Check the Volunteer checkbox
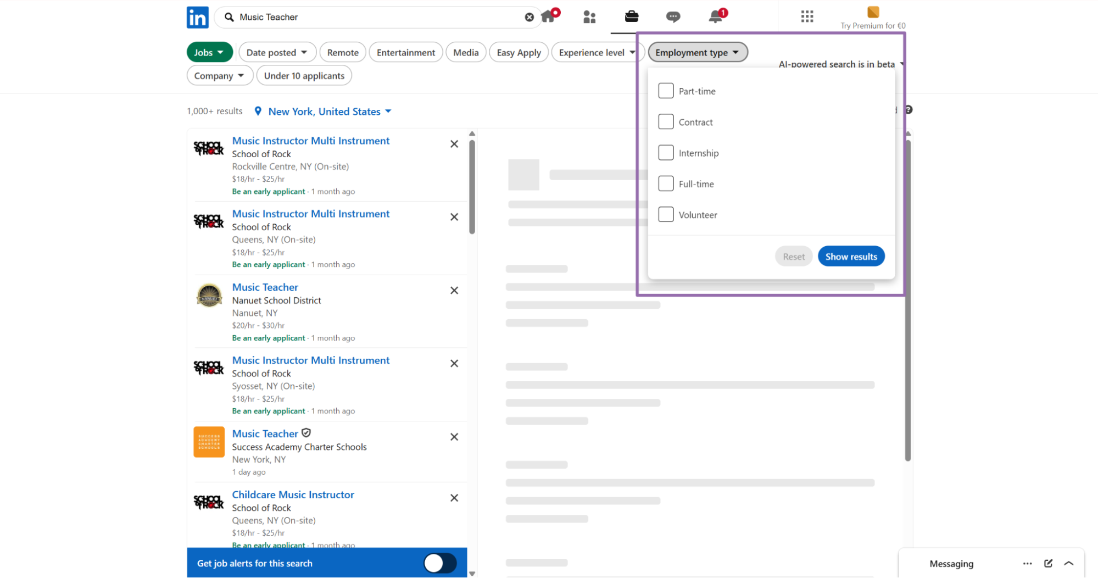 pyautogui.click(x=666, y=214)
